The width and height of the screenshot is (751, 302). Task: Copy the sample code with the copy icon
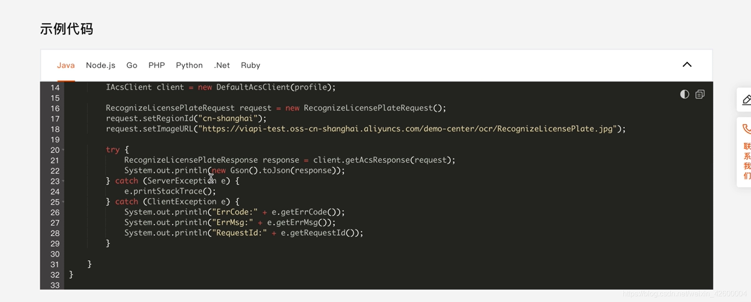[x=700, y=94]
